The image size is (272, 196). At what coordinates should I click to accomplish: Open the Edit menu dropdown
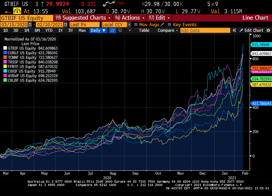[159, 18]
